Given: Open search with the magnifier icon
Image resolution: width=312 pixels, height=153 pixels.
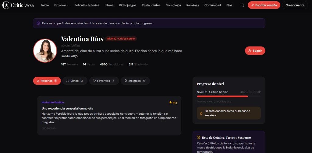Looking at the screenshot, I should 242,5.
